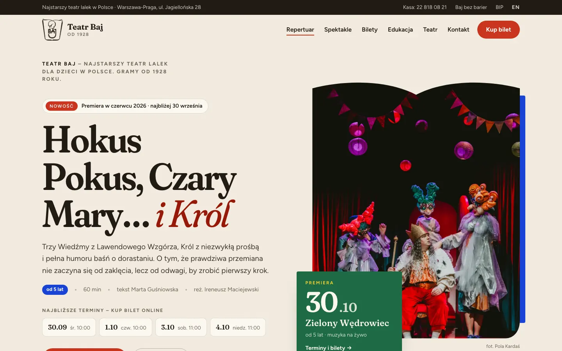Select the 1.10 czw. 10:00 date
The width and height of the screenshot is (562, 351).
coord(126,327)
